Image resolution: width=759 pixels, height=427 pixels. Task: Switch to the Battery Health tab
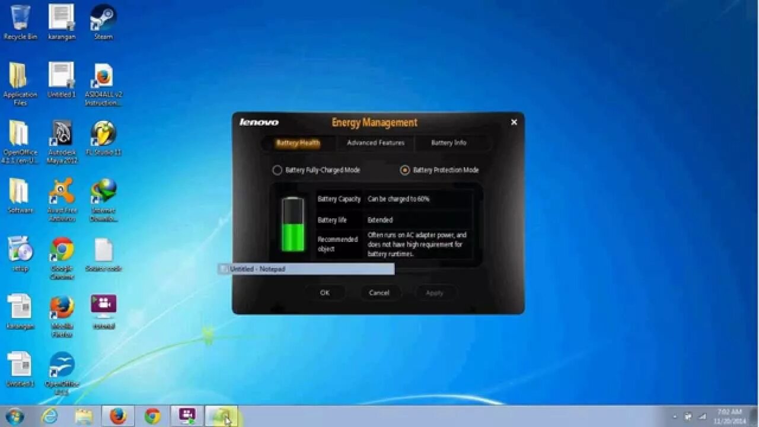click(298, 143)
